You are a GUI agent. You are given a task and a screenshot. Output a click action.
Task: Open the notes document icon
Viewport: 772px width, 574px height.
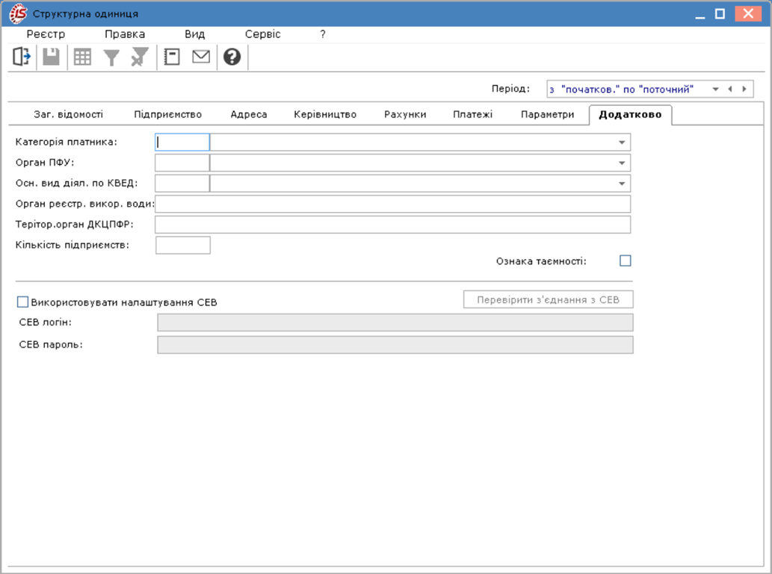pos(172,57)
